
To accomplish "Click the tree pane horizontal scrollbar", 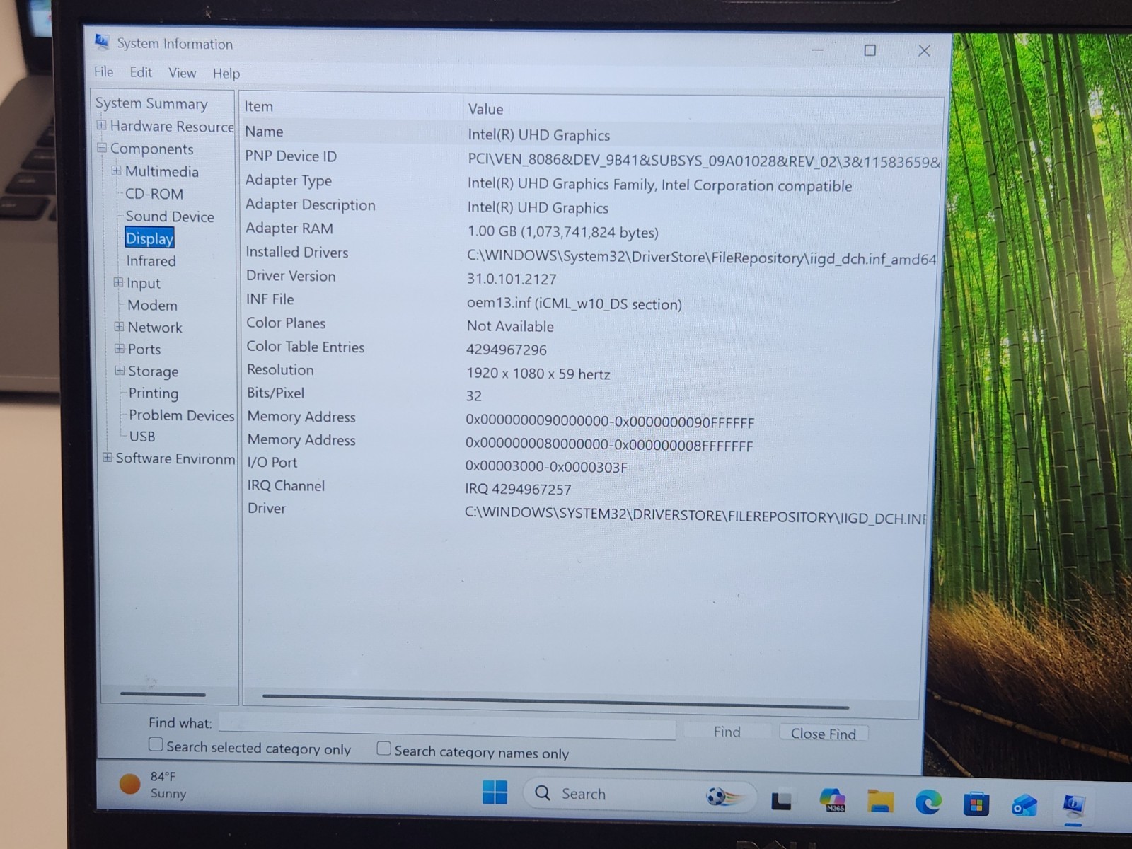I will [x=163, y=694].
